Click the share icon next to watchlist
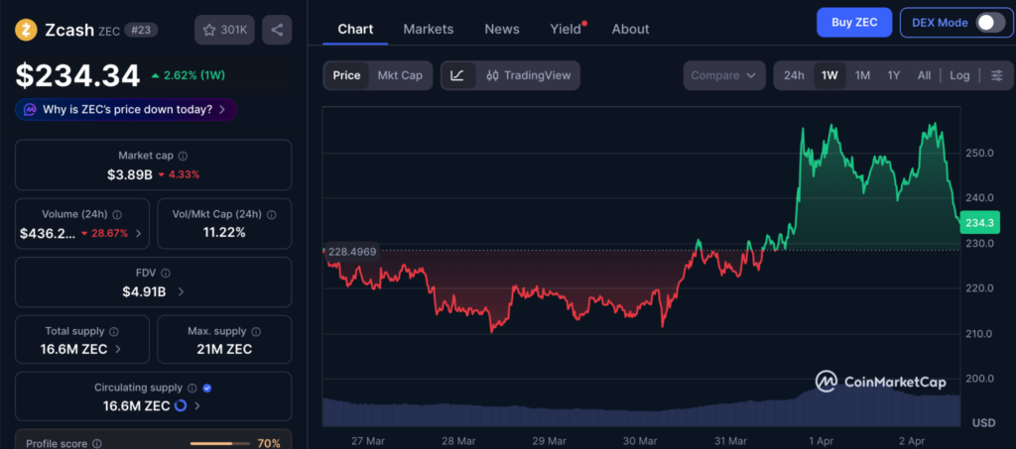Viewport: 1016px width, 449px height. click(x=276, y=30)
